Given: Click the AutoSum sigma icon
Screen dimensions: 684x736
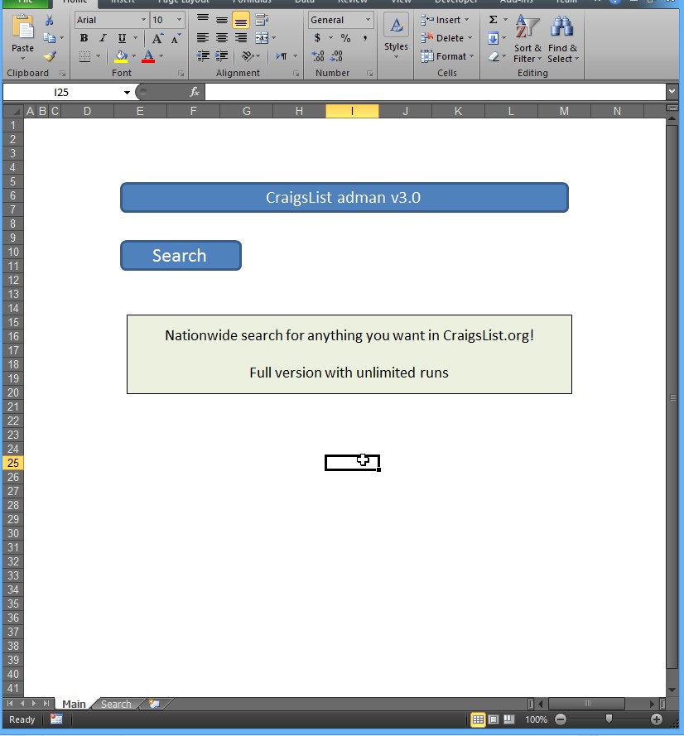Looking at the screenshot, I should coord(493,20).
